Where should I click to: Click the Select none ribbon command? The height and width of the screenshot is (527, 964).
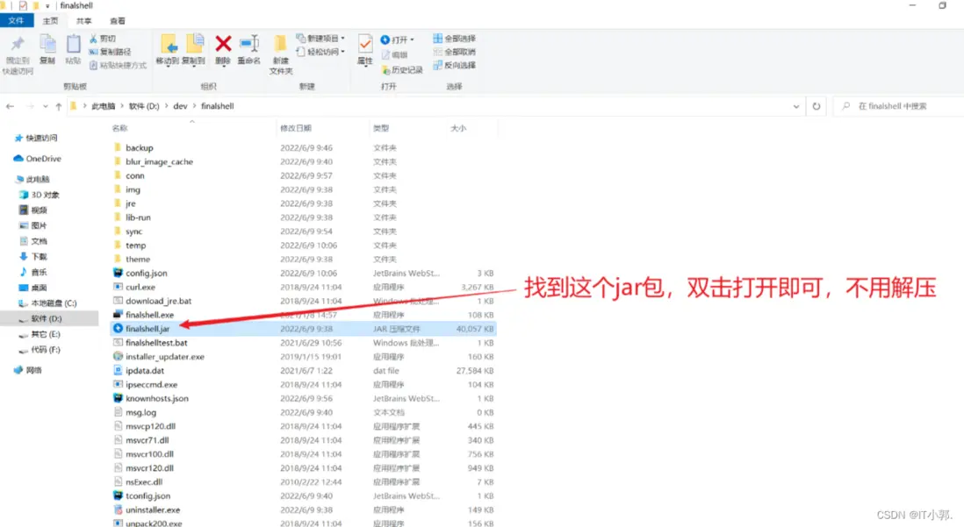tap(454, 52)
